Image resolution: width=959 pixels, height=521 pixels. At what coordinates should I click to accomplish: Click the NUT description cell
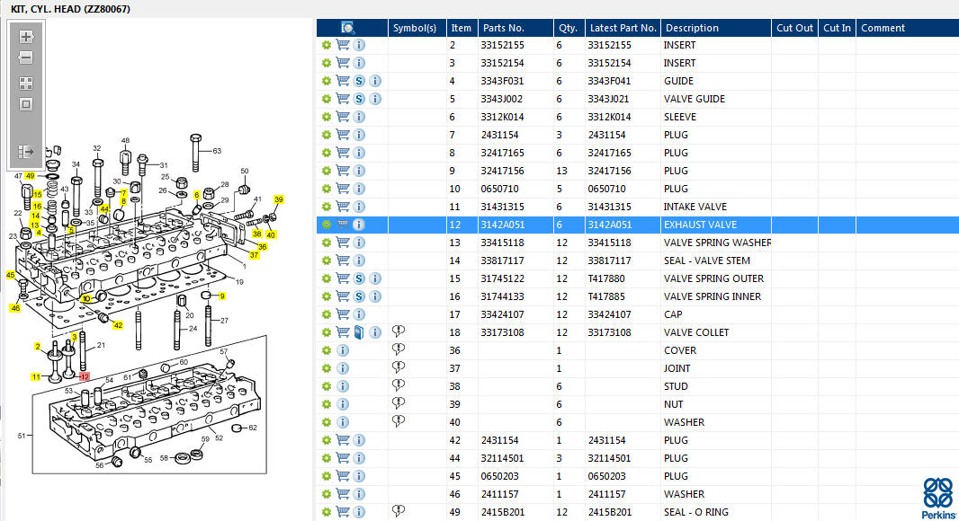point(674,404)
